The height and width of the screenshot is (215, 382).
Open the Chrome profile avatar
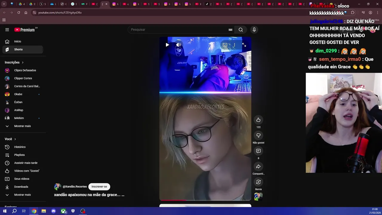(x=370, y=13)
